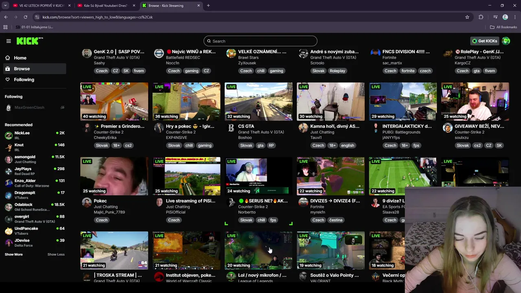Click Dragonspit avatar in recommended list

point(9,195)
